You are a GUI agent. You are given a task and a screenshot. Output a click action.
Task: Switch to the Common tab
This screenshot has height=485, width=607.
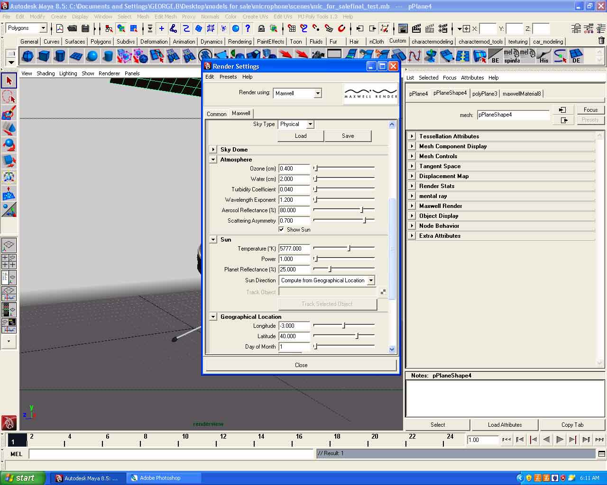[217, 114]
